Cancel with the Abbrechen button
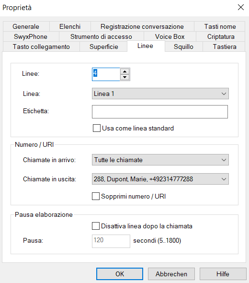Screen dimensions: 249x283 tap(171, 274)
